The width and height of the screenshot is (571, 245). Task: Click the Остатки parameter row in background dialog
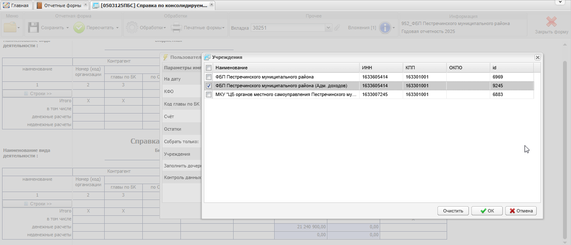click(x=182, y=129)
